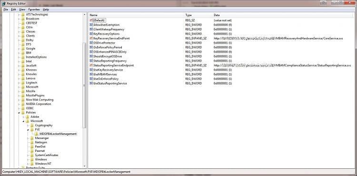357x176 pixels.
Task: Collapse the FVE tree node
Action: coord(28,130)
